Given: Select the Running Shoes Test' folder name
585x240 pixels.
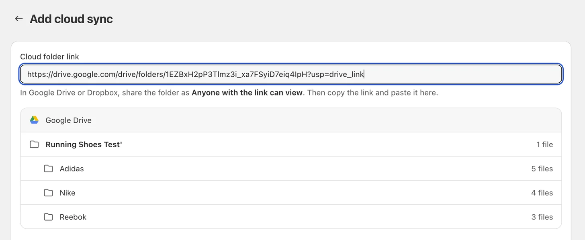Looking at the screenshot, I should point(84,144).
